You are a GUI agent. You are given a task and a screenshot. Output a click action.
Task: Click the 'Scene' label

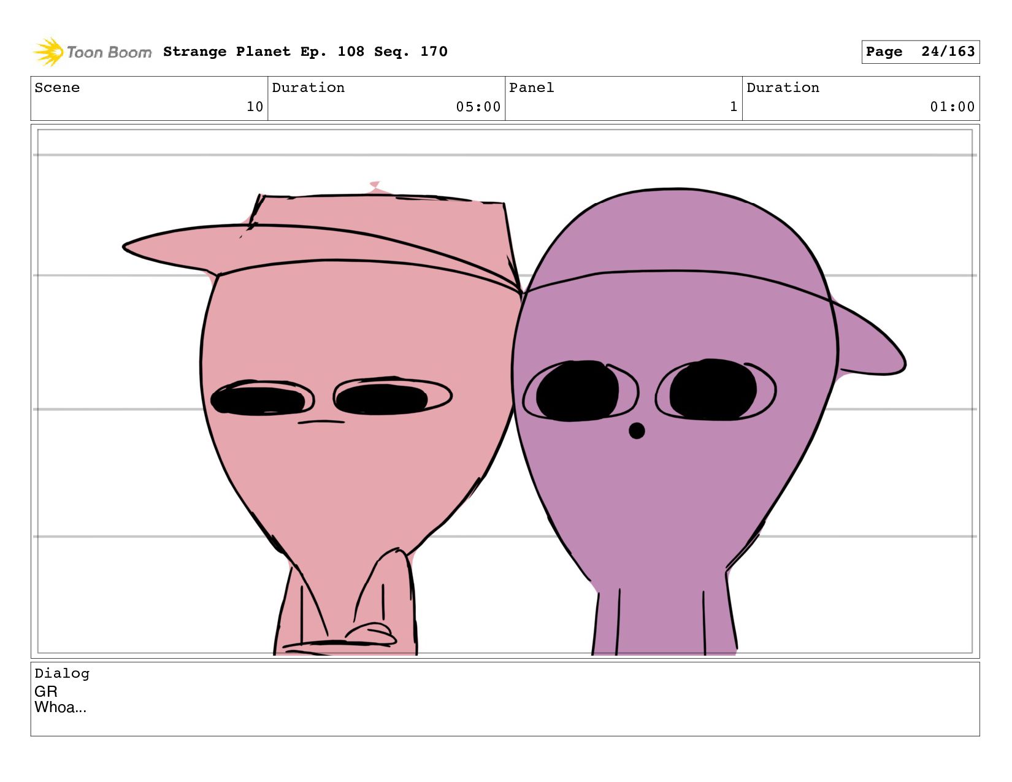pyautogui.click(x=57, y=88)
